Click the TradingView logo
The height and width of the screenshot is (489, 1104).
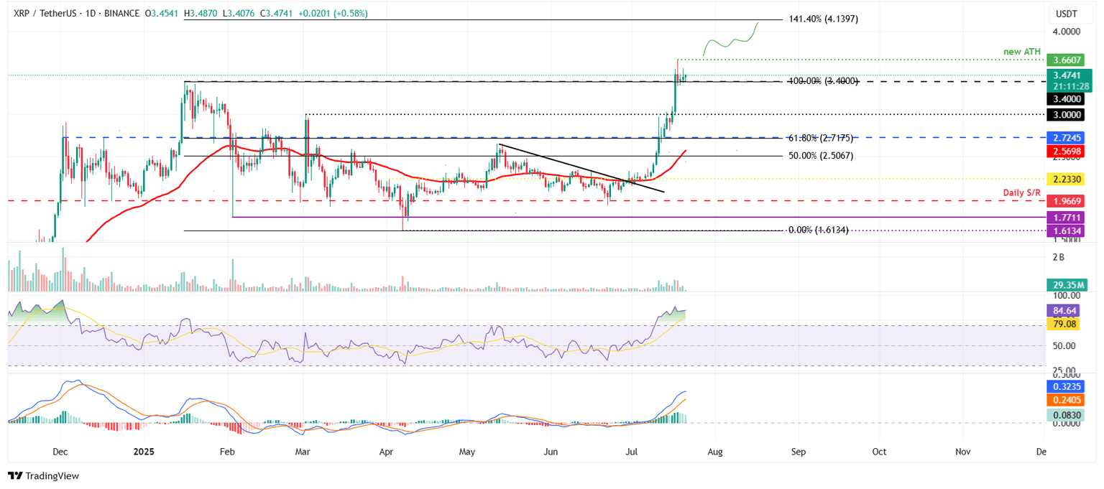point(43,476)
